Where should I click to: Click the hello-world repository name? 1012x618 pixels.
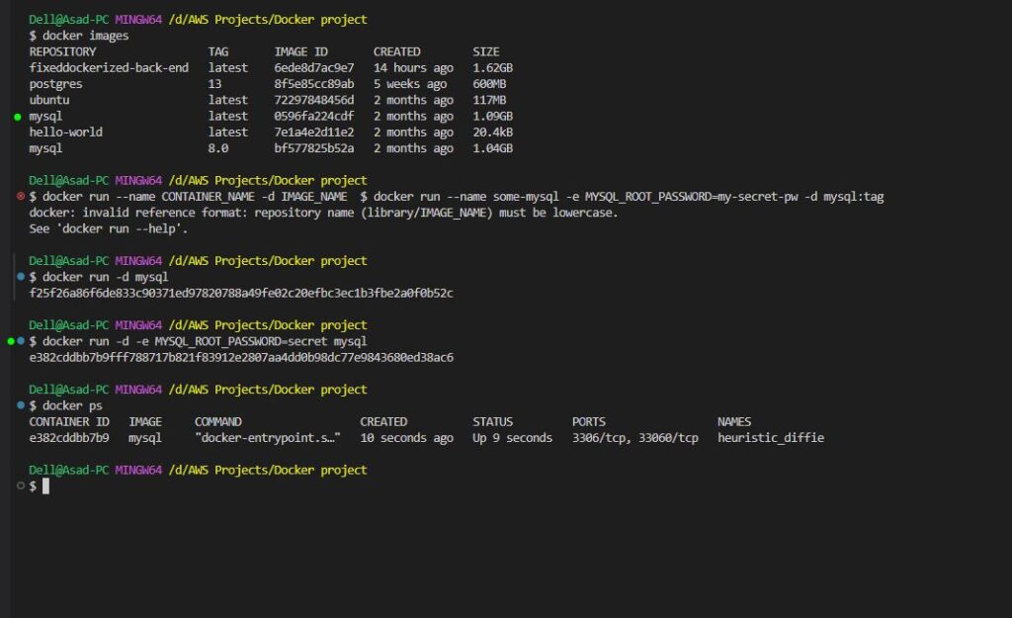[x=66, y=132]
